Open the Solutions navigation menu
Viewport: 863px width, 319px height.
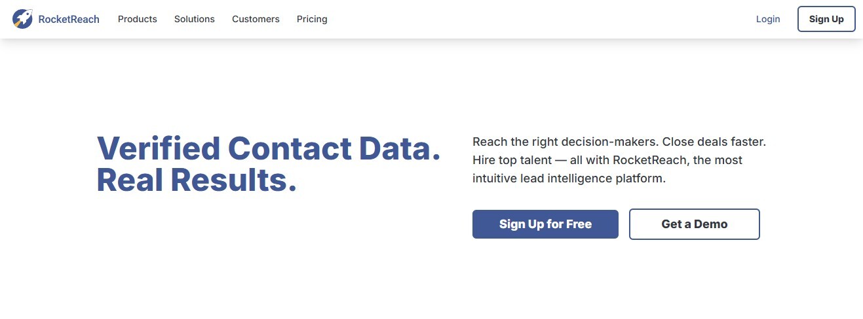(194, 19)
